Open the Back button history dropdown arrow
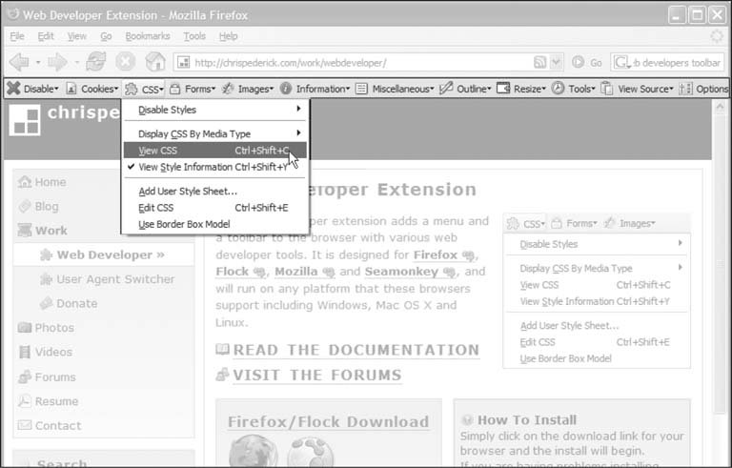This screenshot has height=468, width=732. point(38,62)
